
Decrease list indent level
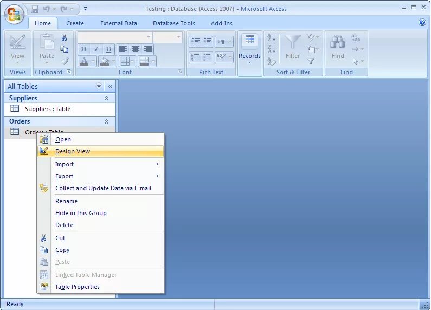coord(195,42)
